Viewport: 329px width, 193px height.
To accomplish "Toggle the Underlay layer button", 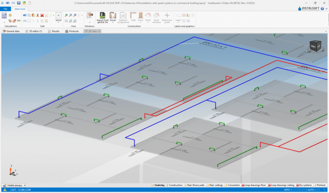I will 158,185.
